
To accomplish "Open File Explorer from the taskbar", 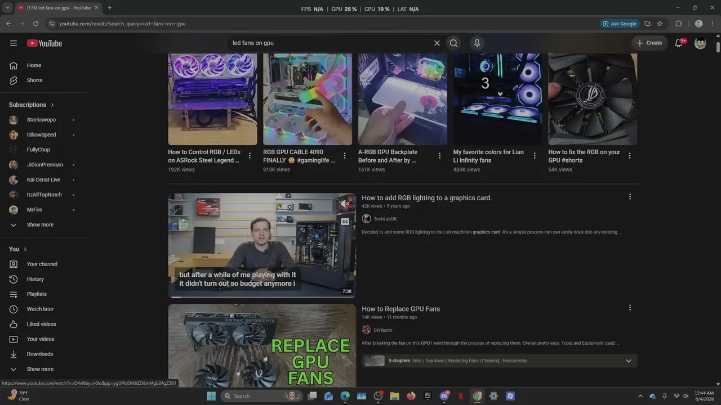I will pos(394,396).
